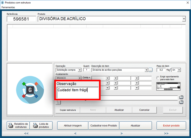191x138 pixels.
Task: Enable Exigir apontamento para este item
Action: [158, 78]
